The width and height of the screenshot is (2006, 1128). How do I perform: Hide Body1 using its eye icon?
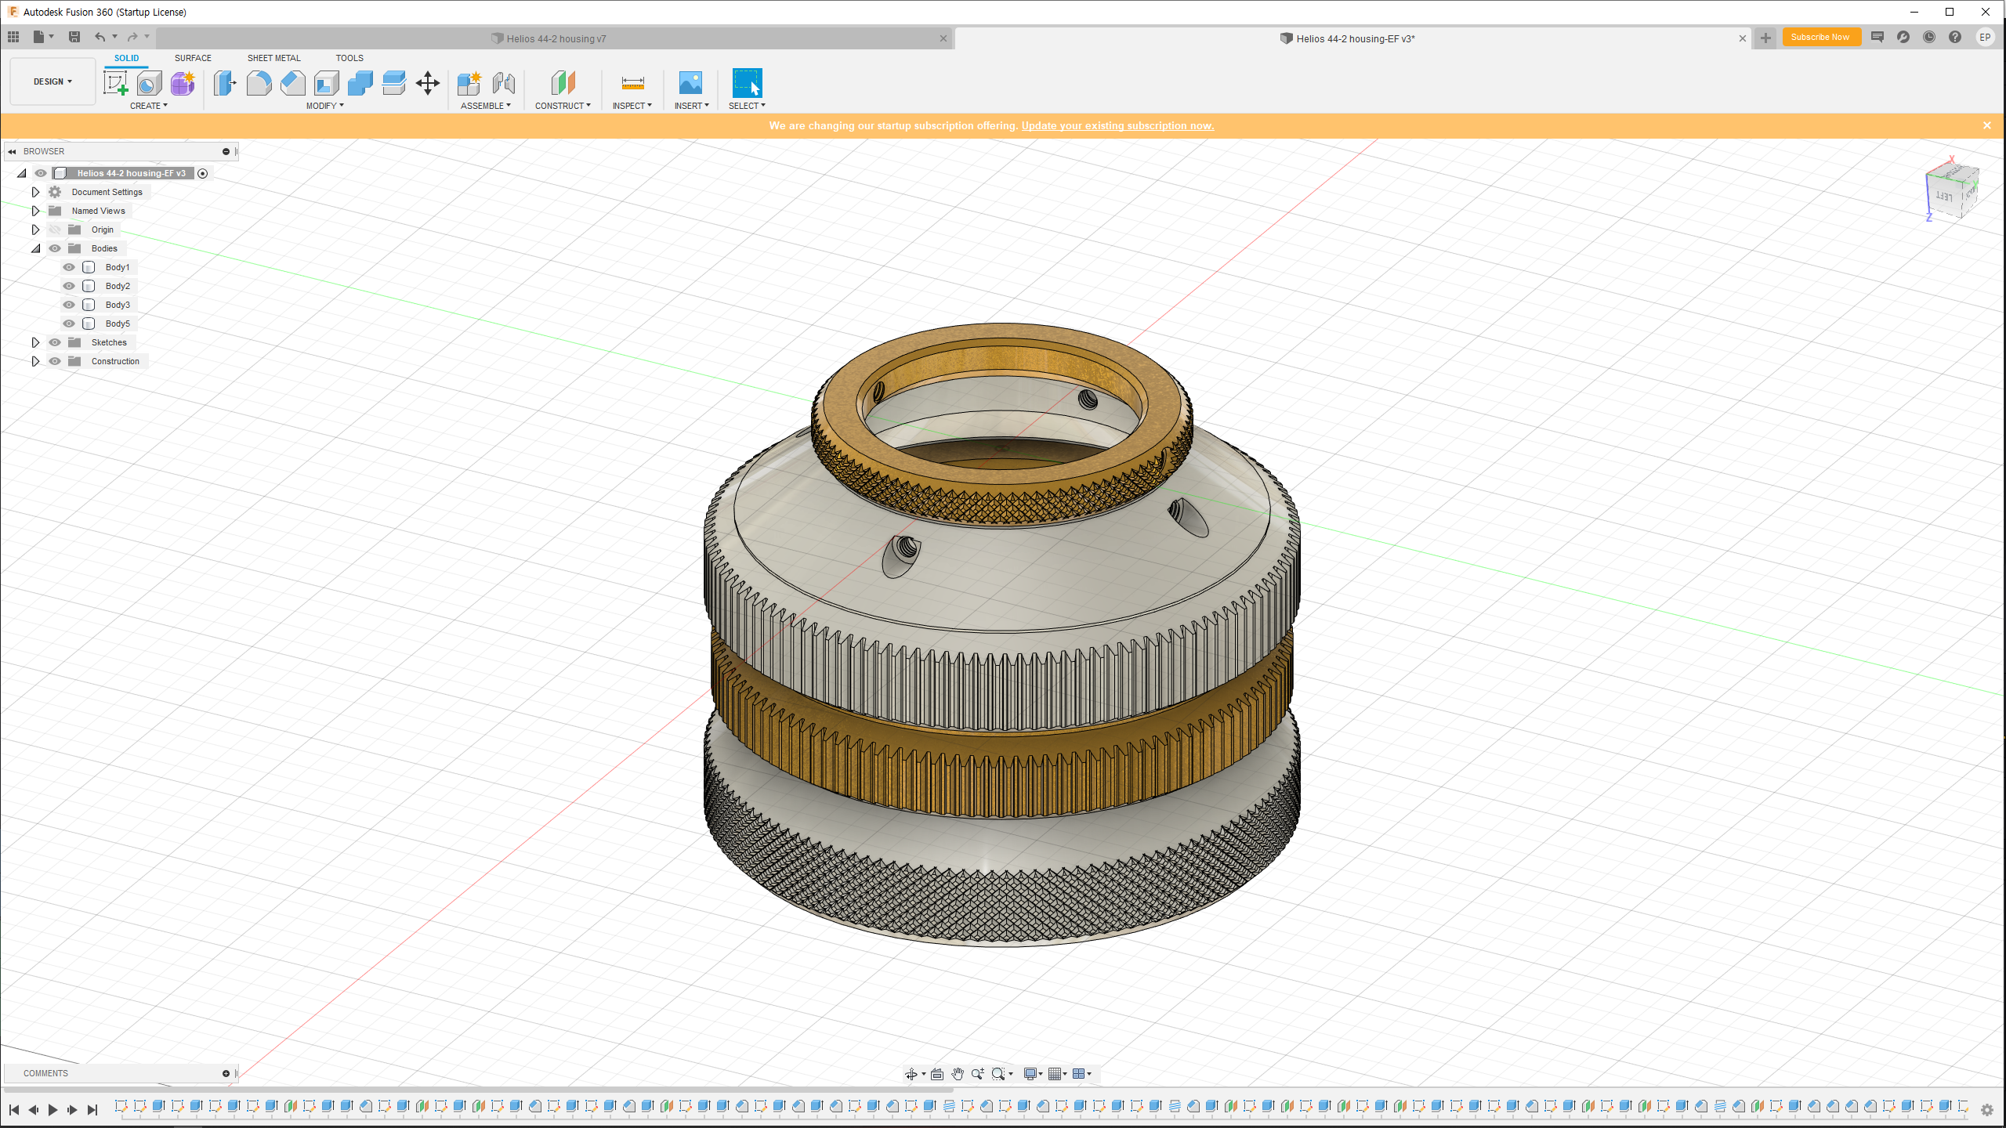click(x=69, y=267)
